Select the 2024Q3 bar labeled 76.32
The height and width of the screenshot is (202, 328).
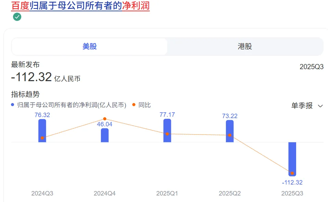pos(42,130)
